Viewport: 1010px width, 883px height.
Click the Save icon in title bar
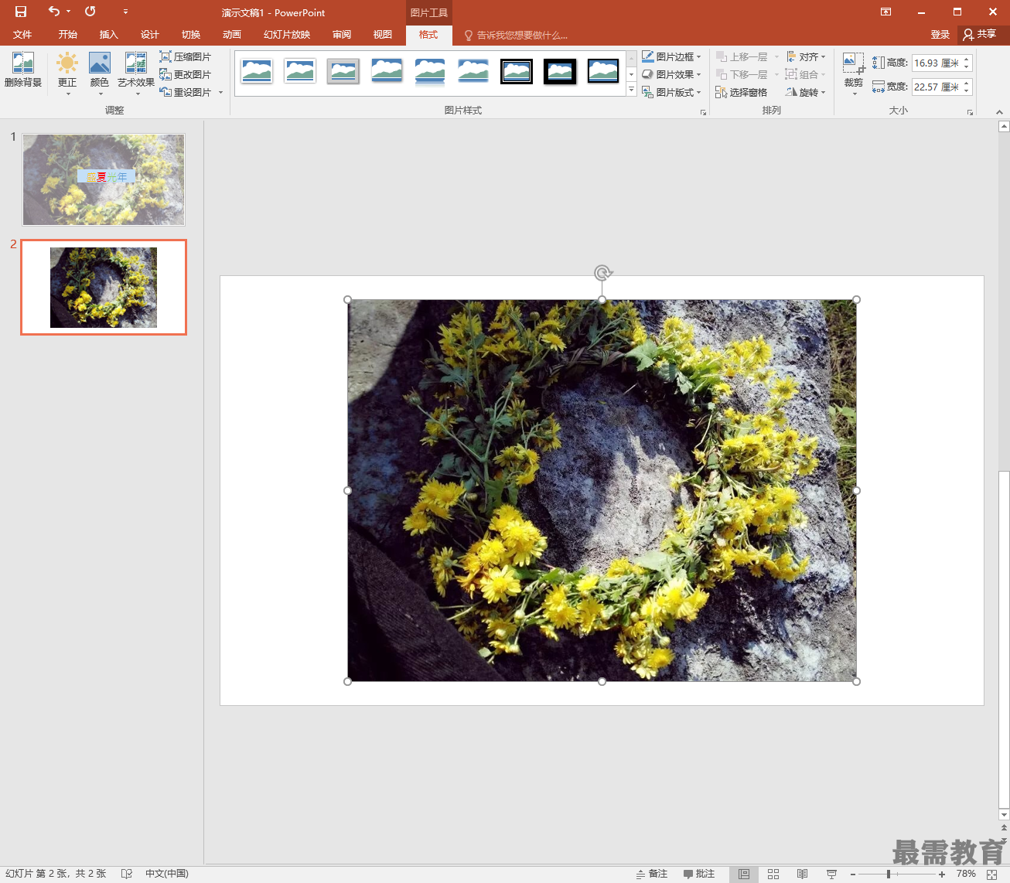pos(21,12)
